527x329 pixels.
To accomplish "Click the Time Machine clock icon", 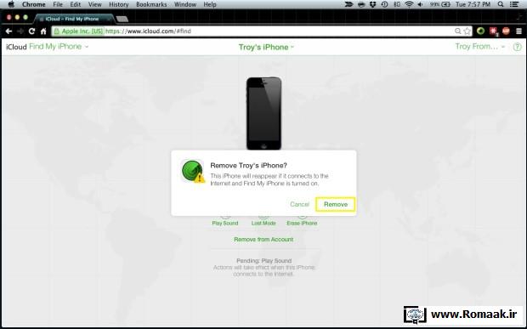I will coord(384,4).
